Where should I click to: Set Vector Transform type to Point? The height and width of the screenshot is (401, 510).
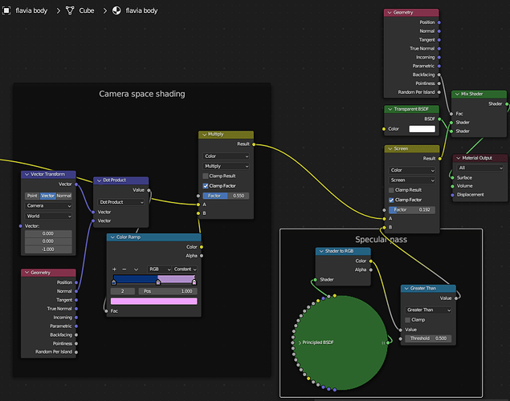click(32, 196)
